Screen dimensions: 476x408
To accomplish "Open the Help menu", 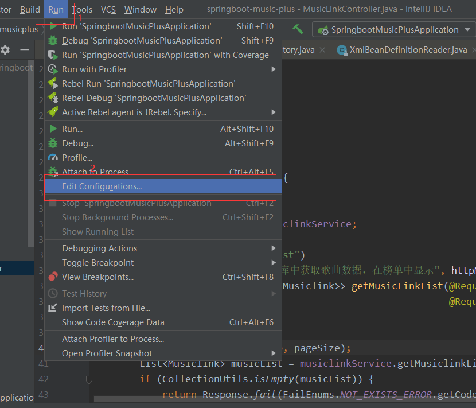I will pyautogui.click(x=174, y=10).
